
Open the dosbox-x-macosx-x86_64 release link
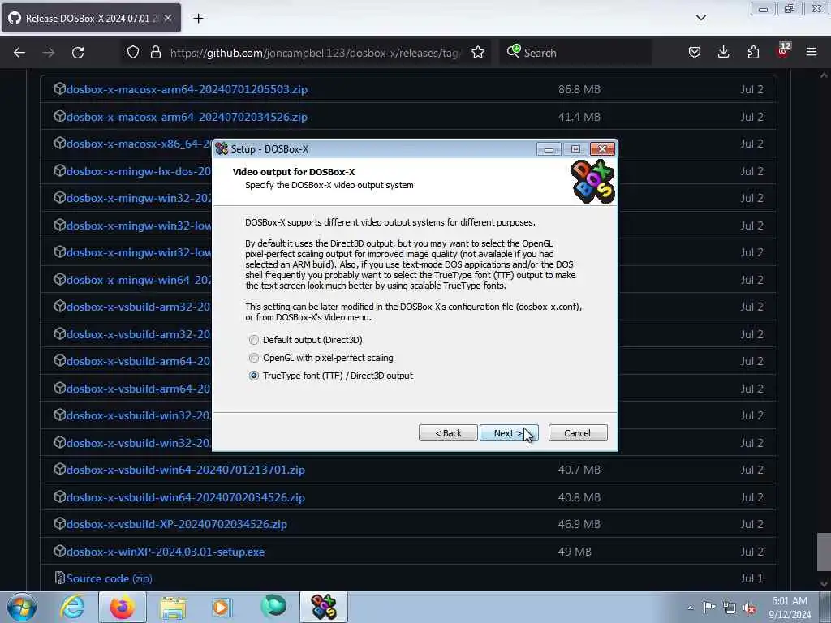click(x=139, y=144)
